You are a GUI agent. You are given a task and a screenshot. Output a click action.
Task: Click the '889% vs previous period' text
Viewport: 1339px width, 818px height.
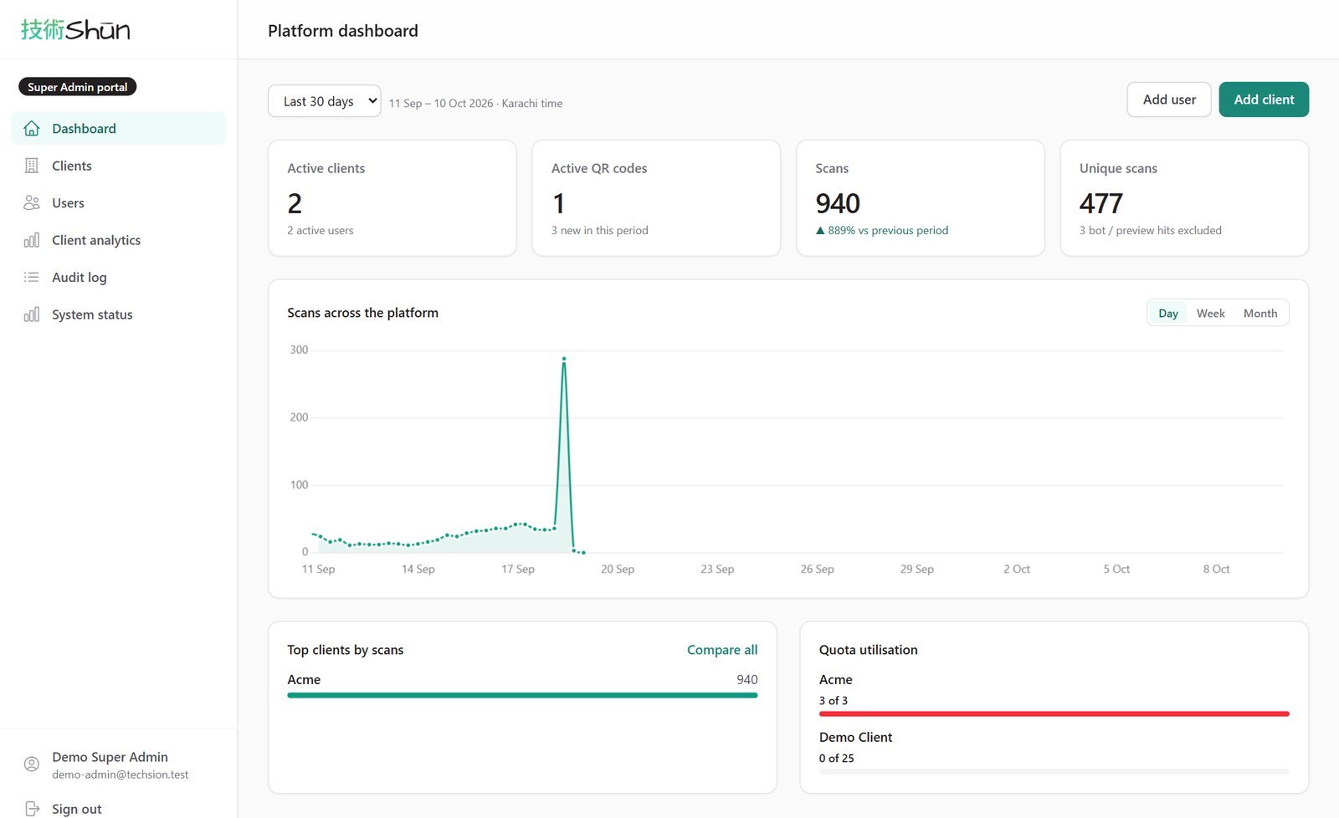click(x=888, y=230)
